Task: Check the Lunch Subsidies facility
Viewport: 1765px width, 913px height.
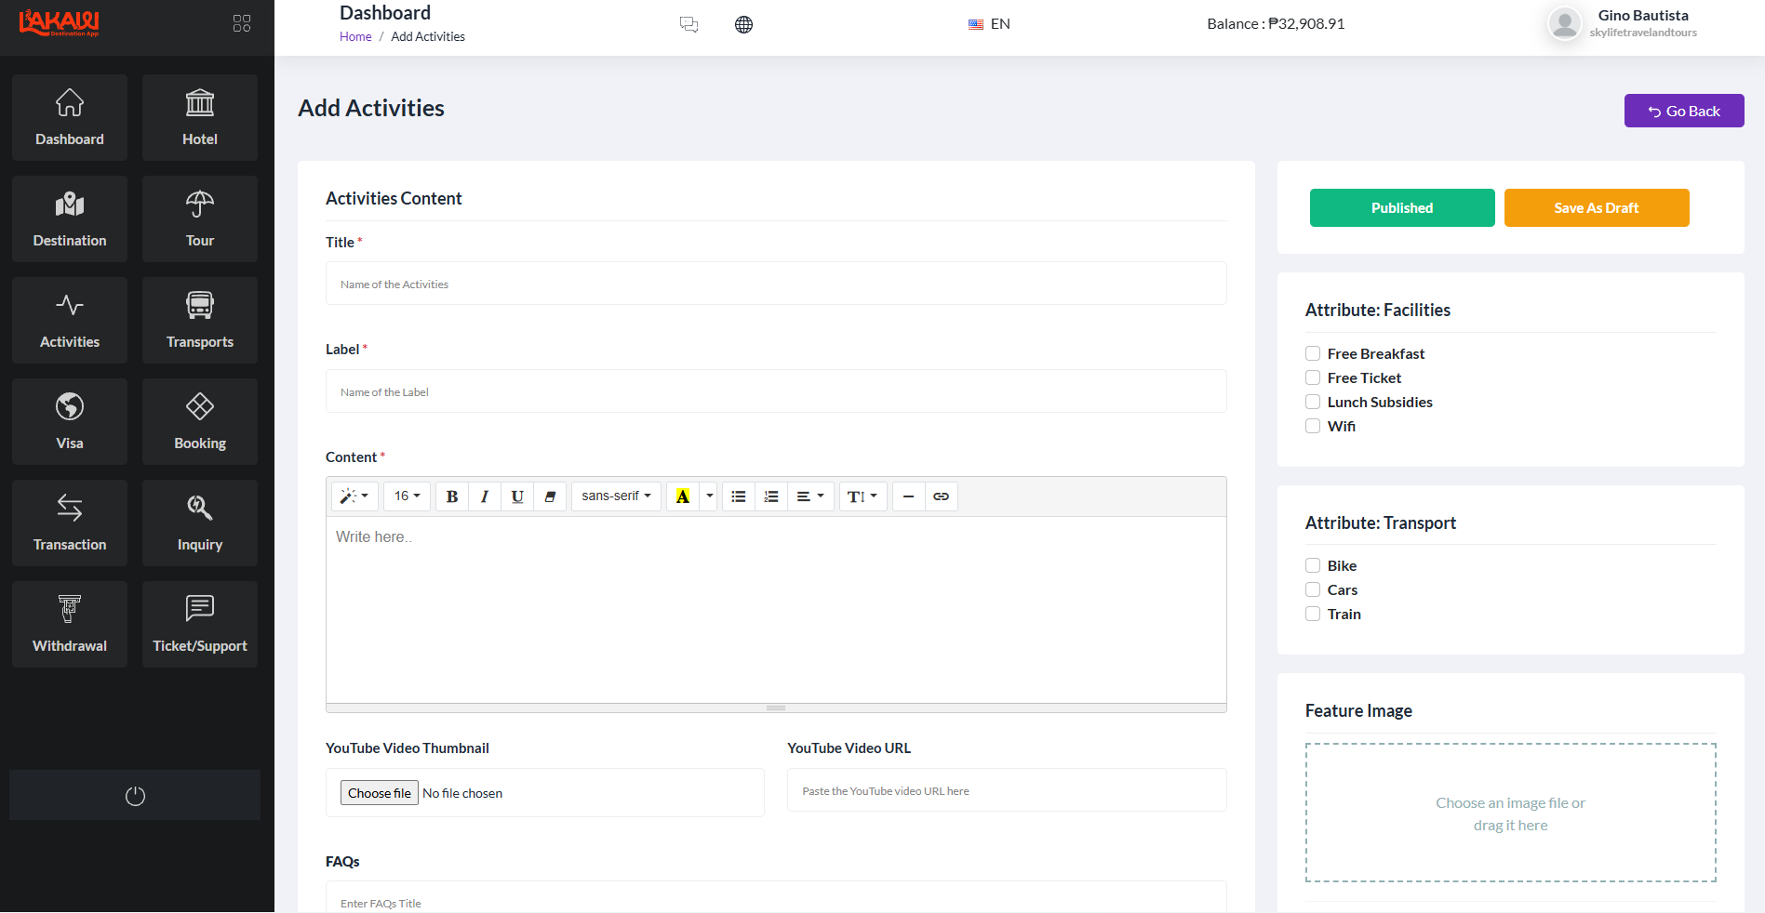Action: pyautogui.click(x=1313, y=402)
